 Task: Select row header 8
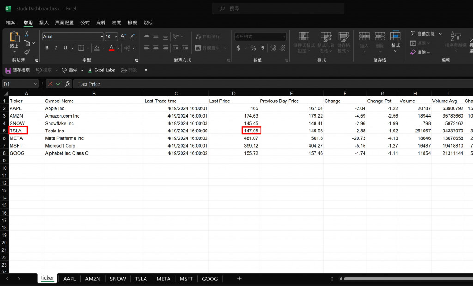[x=4, y=153]
